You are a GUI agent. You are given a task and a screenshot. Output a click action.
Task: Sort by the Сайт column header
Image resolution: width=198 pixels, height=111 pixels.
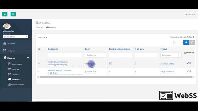[87, 49]
